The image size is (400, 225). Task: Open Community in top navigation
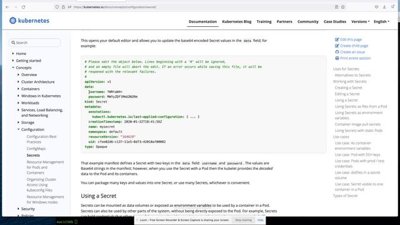[x=308, y=22]
